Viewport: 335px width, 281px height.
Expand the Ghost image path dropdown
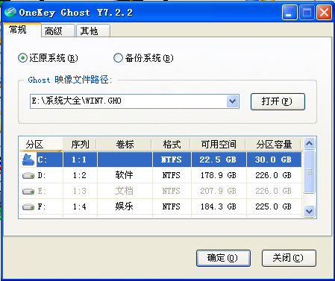[233, 101]
